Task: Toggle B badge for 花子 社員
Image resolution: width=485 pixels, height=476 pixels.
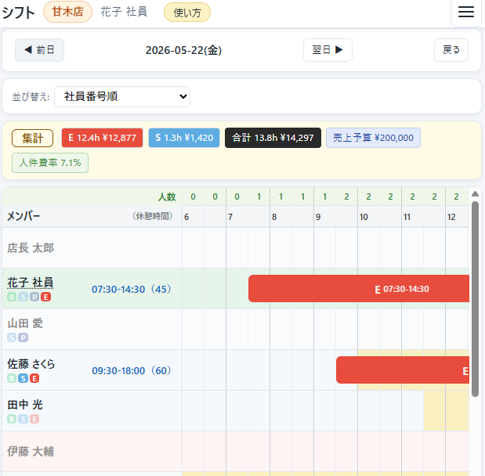Action: pyautogui.click(x=12, y=297)
